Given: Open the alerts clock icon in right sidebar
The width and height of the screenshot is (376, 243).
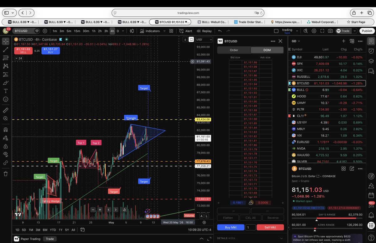Looking at the screenshot, I should coord(371,51).
